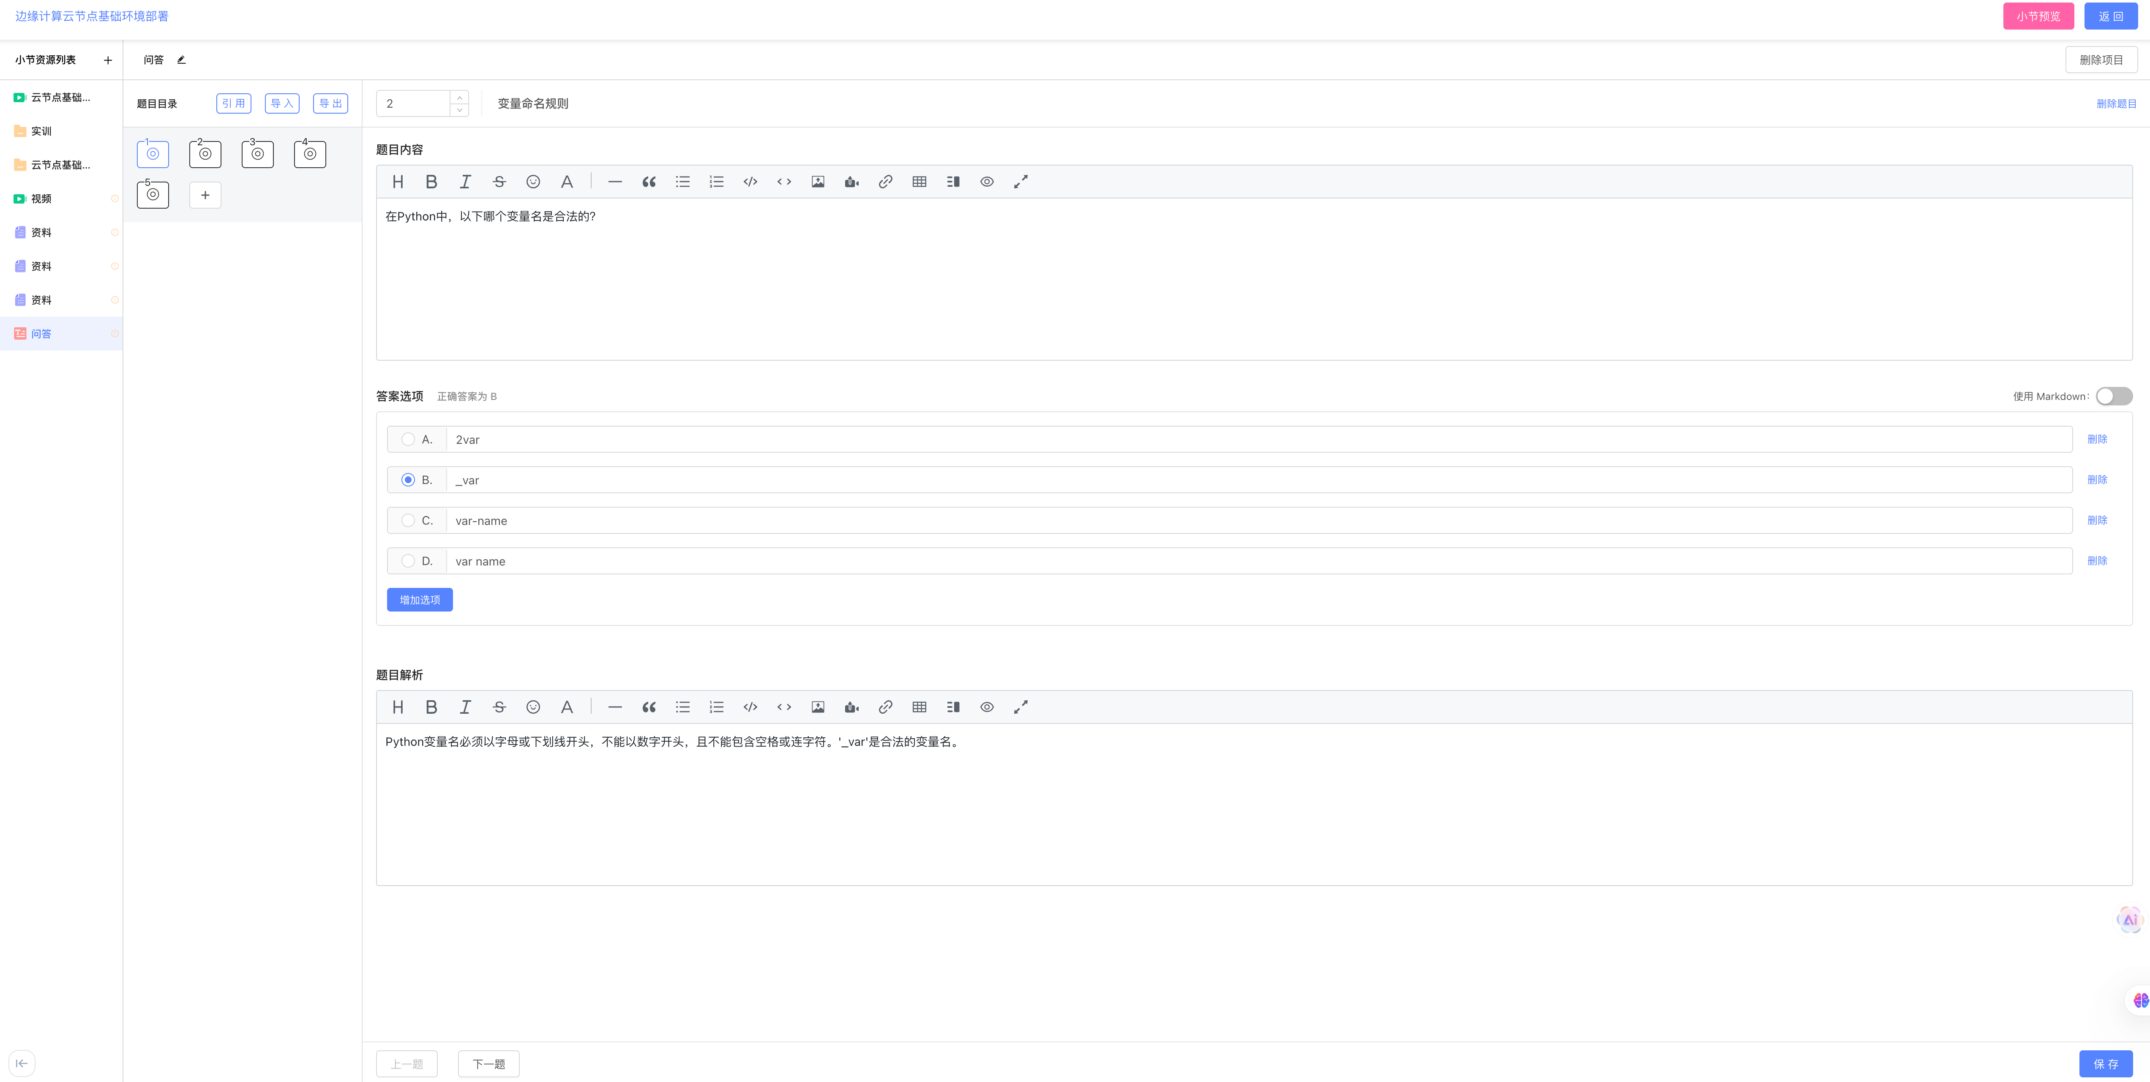Open question 3 thumbnail in directory
2150x1082 pixels.
(257, 154)
